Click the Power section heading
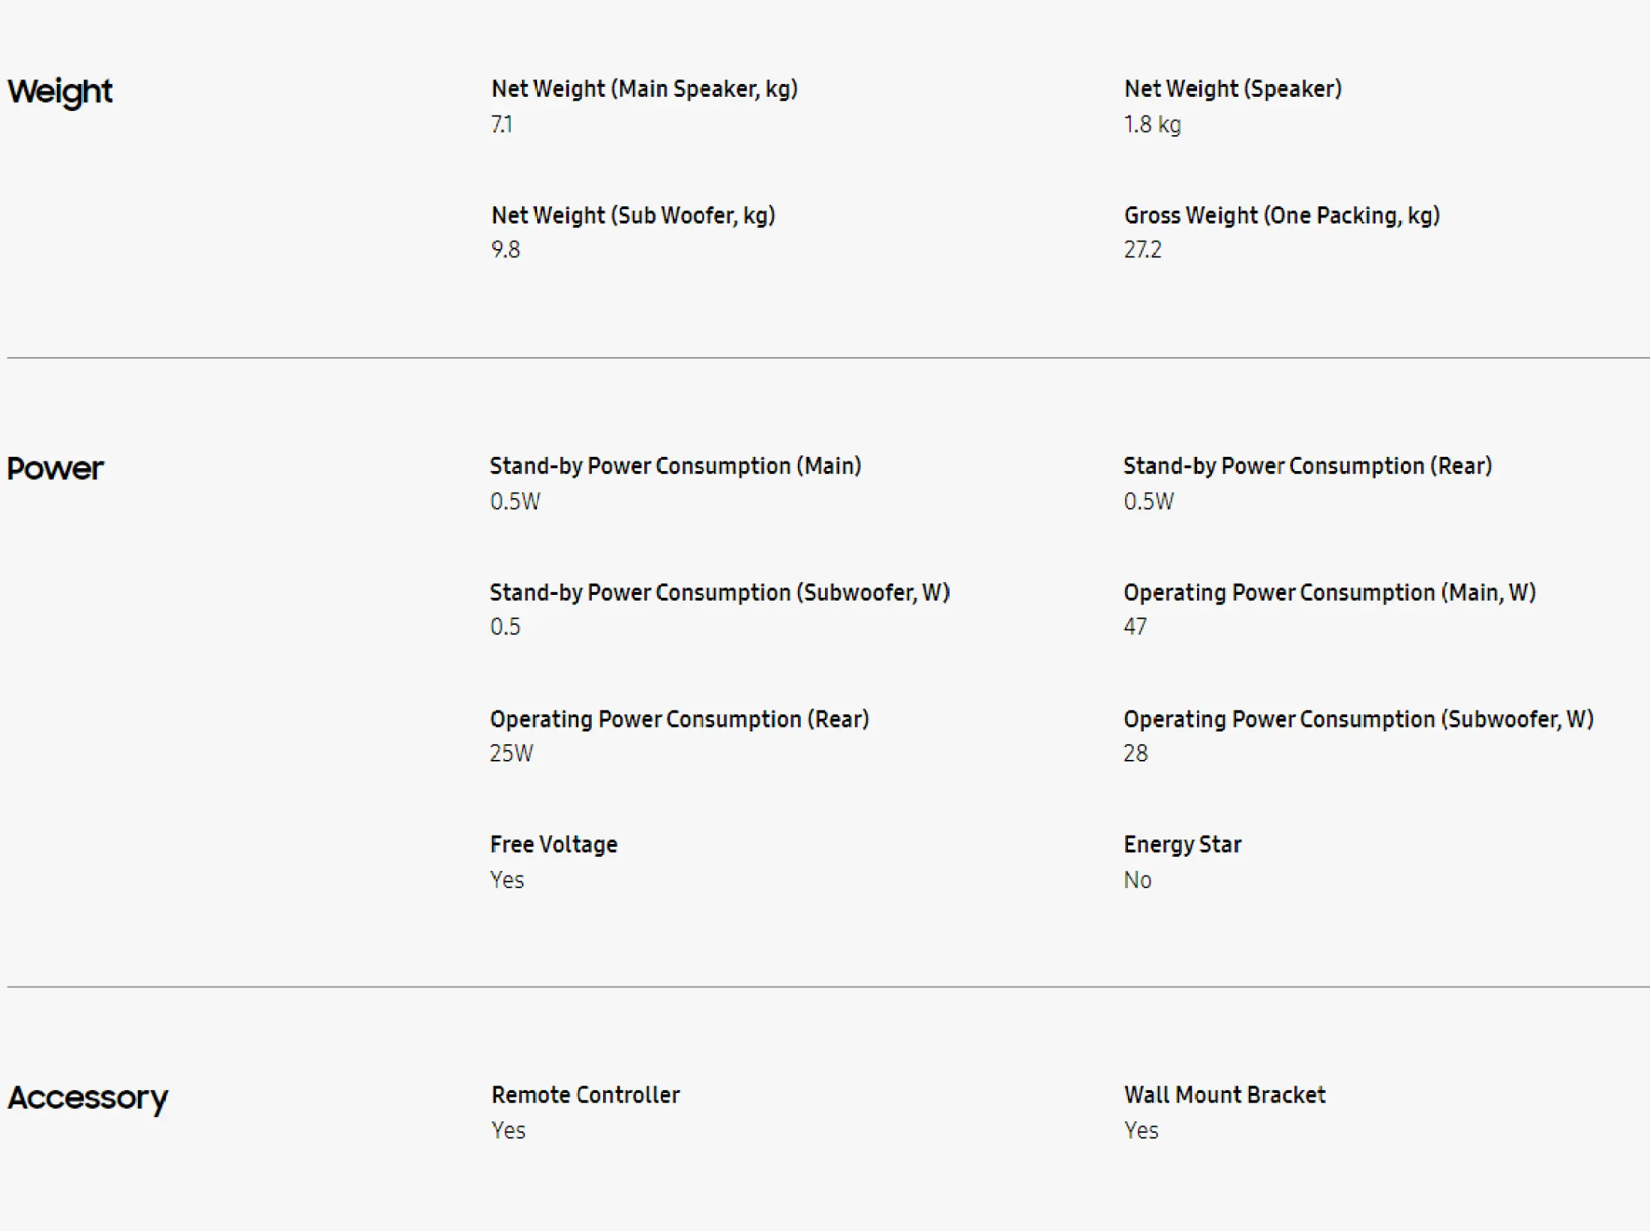The height and width of the screenshot is (1231, 1650). pyautogui.click(x=55, y=469)
